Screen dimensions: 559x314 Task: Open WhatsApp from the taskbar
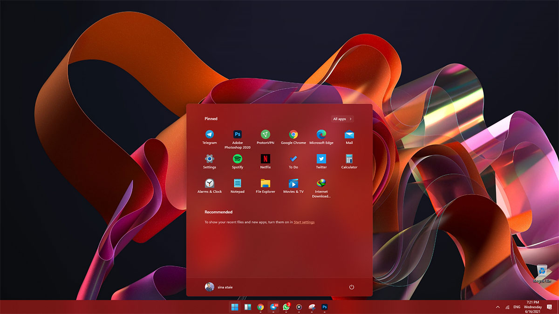(286, 307)
